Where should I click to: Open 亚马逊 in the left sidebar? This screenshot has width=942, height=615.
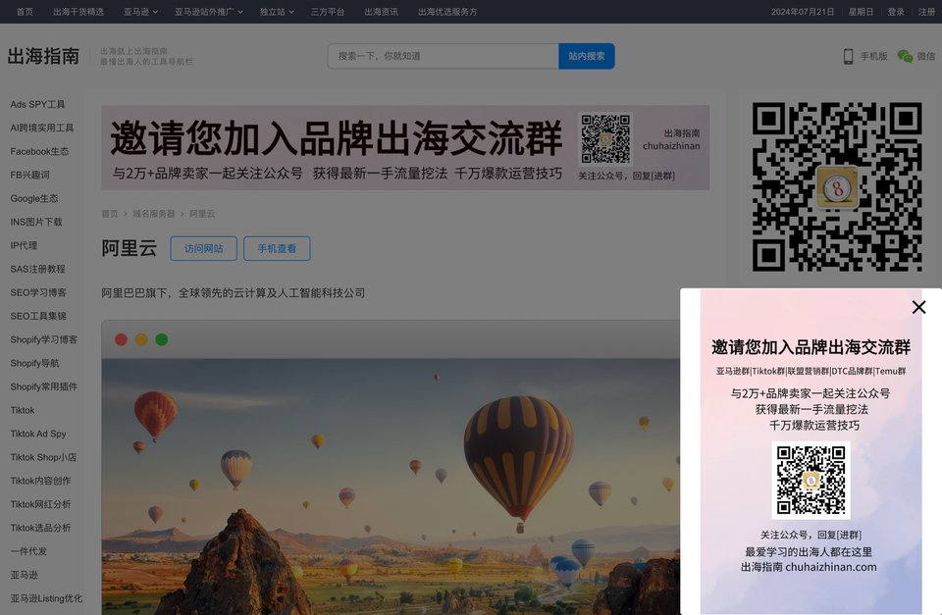[x=24, y=575]
